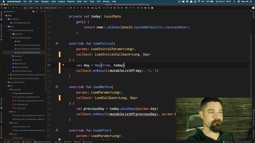Click the Wi-Fi icon in menu bar
This screenshot has height=143, width=255.
[199, 2]
